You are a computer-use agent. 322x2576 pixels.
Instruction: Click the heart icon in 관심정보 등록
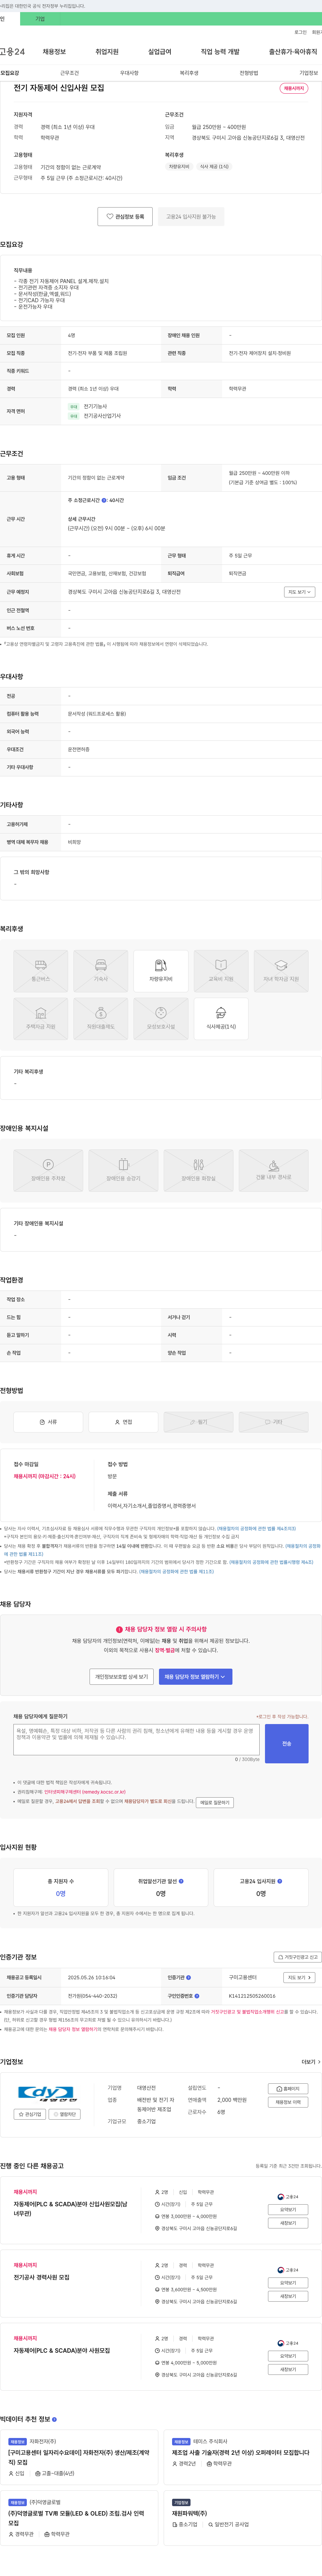pos(110,216)
